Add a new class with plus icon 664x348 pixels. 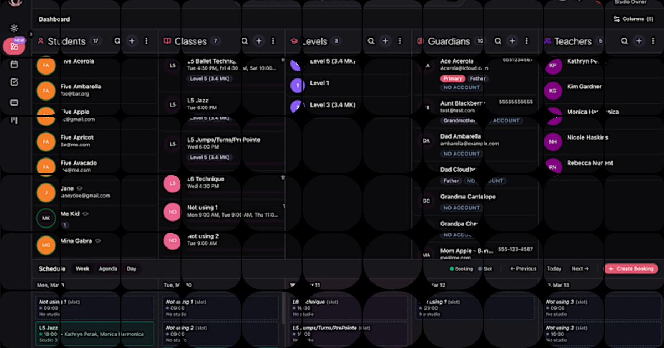(x=258, y=41)
